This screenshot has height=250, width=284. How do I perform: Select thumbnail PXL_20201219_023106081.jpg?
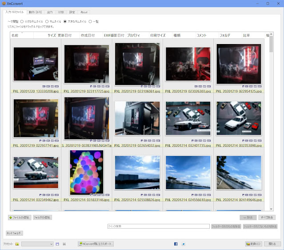click(137, 64)
